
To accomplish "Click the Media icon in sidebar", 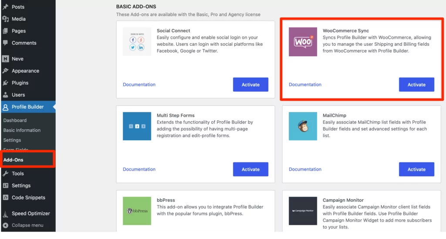I will [5, 19].
